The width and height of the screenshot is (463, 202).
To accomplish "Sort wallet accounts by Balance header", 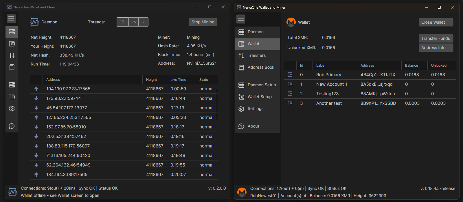I will coord(414,66).
